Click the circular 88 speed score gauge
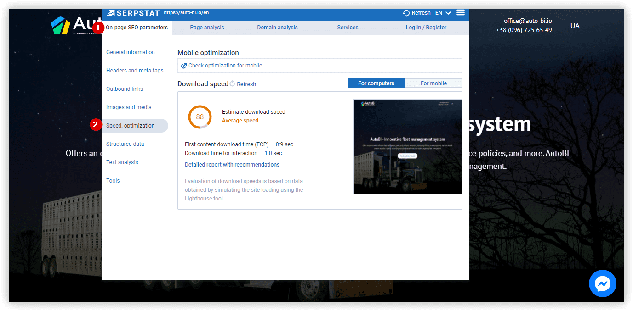The width and height of the screenshot is (633, 311). pos(200,117)
